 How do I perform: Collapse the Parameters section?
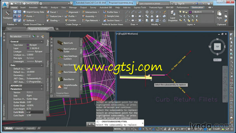click(42, 89)
